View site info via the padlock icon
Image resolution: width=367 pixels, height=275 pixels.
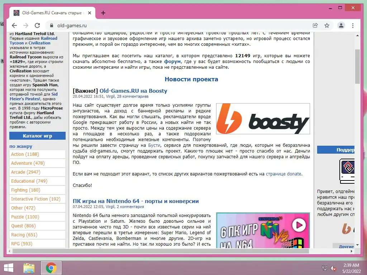pos(52,25)
